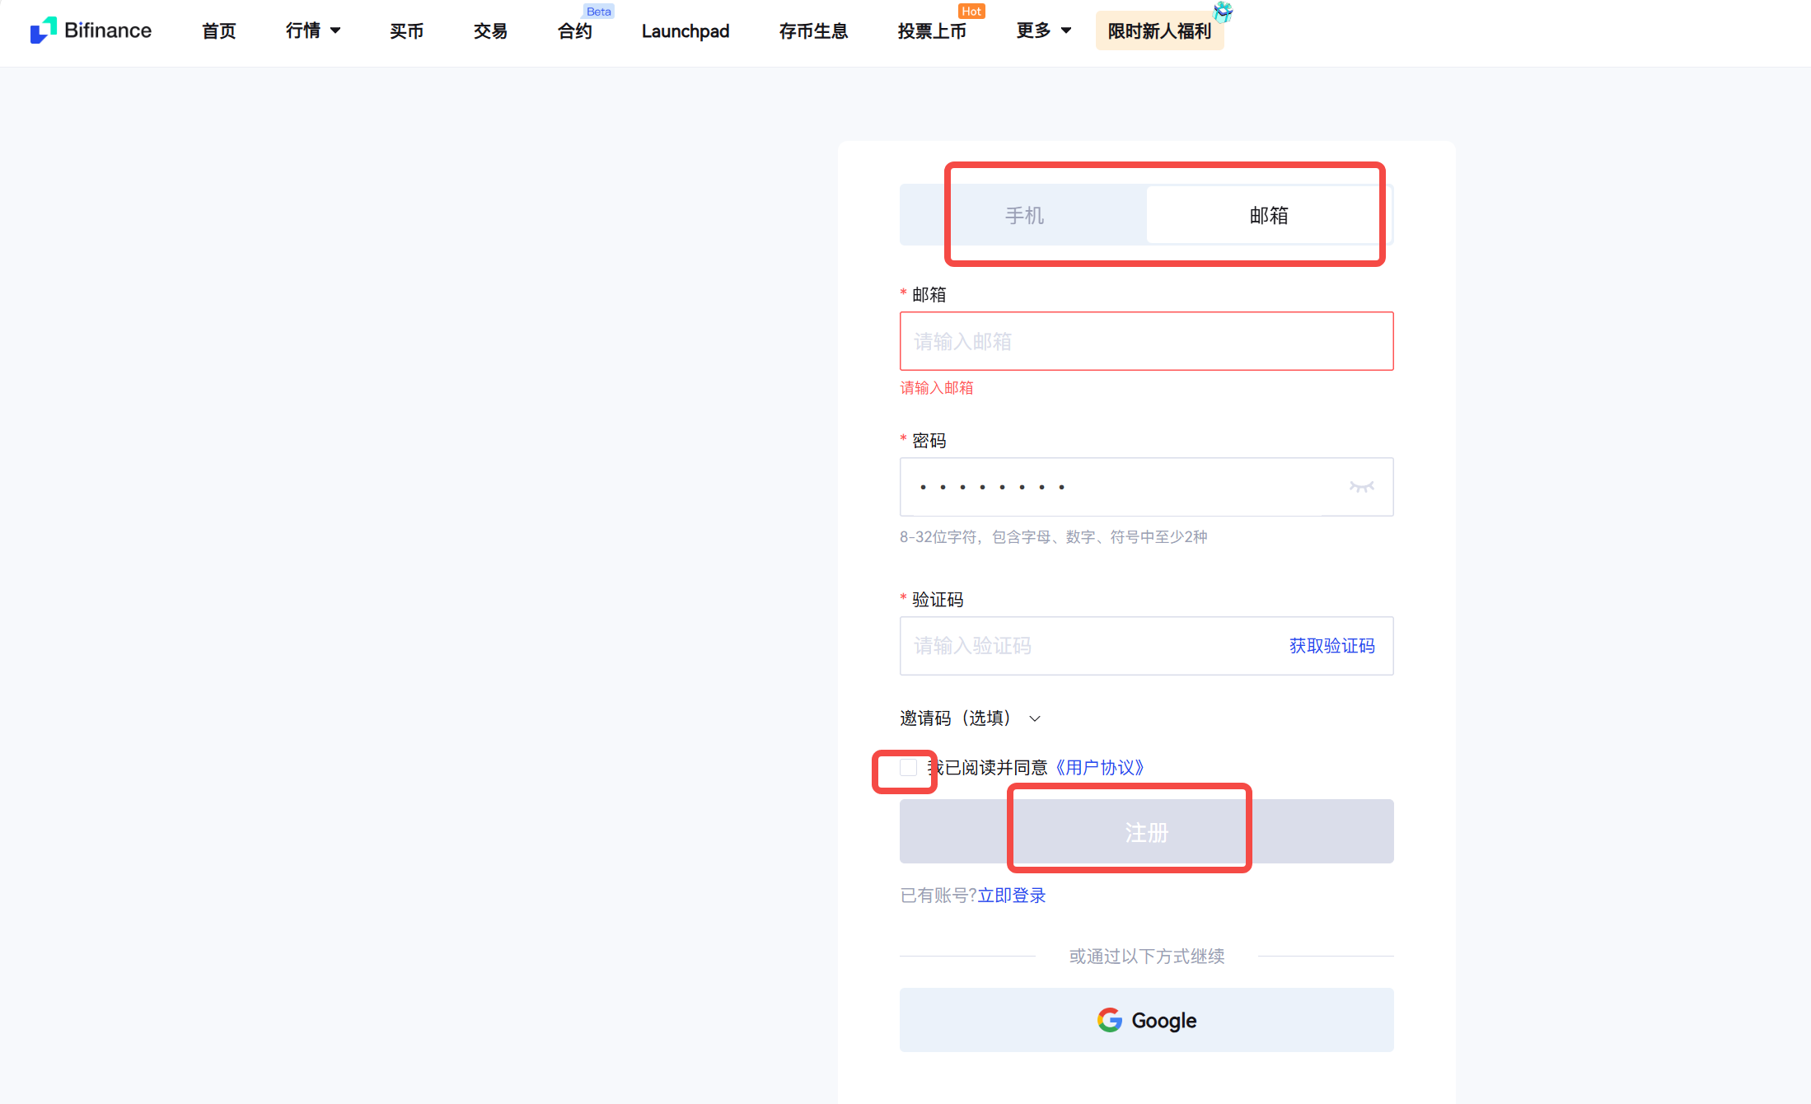Viewport: 1811px width, 1104px height.
Task: Open the 行情 dropdown menu
Action: point(313,30)
